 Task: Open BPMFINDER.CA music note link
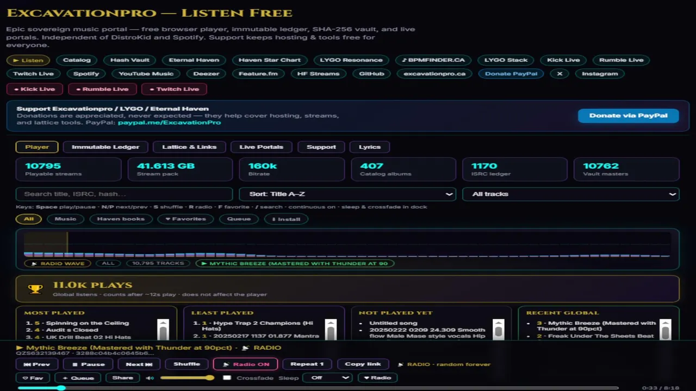pyautogui.click(x=433, y=60)
